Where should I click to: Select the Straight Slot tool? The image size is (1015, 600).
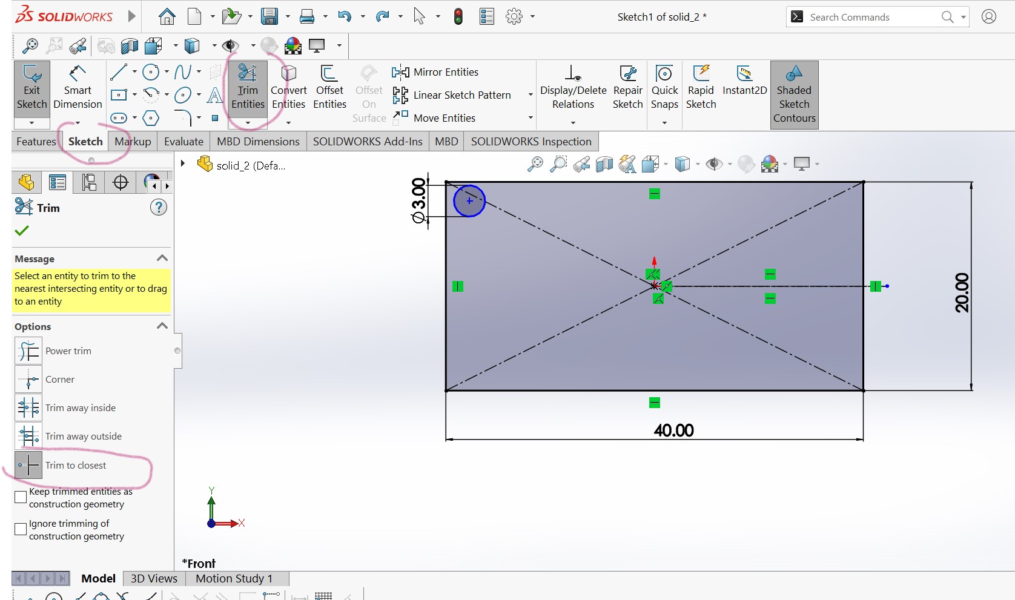click(x=119, y=118)
